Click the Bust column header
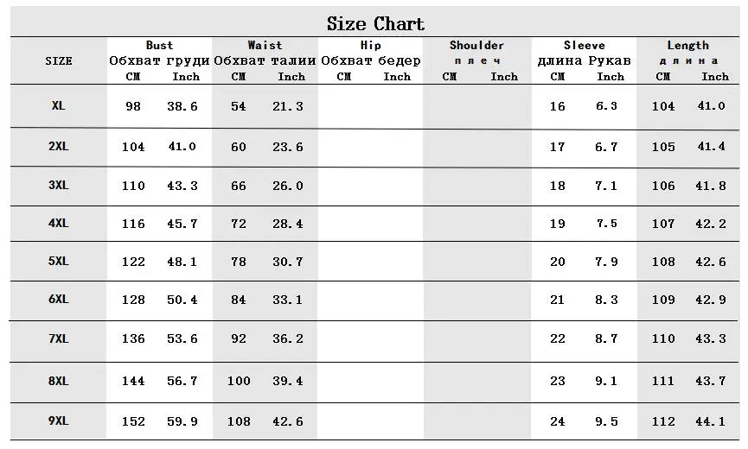 [x=159, y=45]
